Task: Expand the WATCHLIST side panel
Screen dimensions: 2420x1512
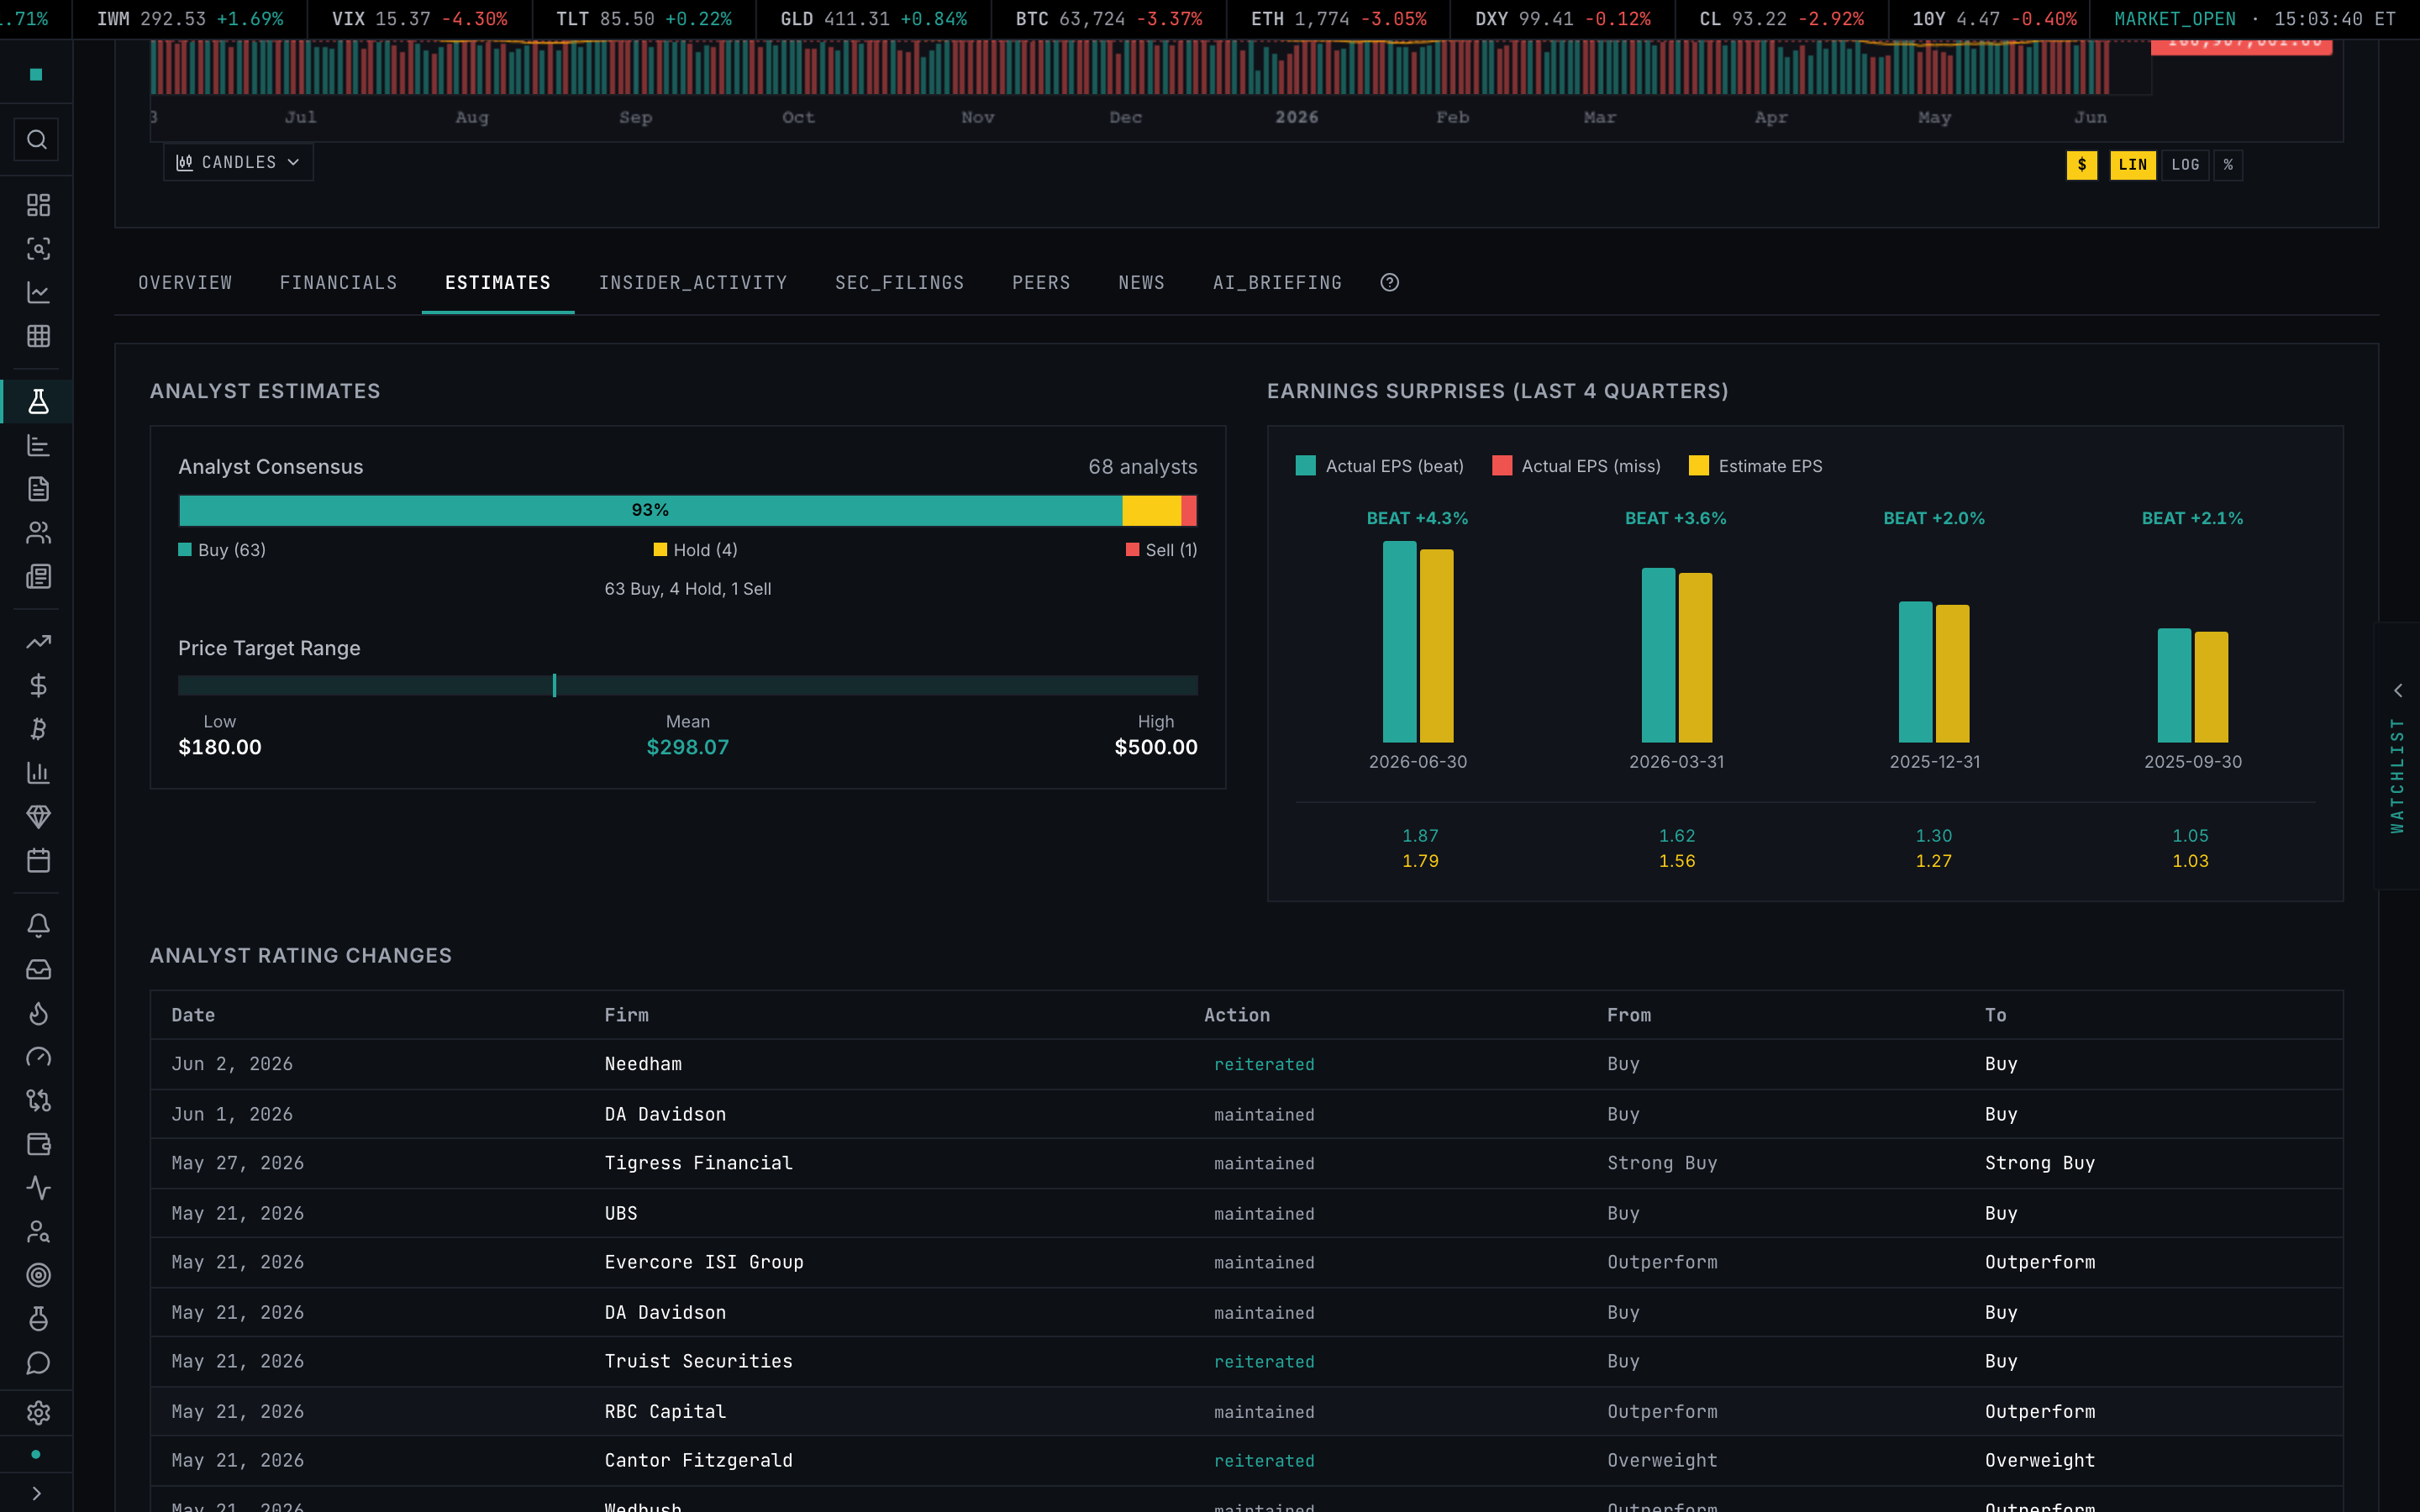Action: [2397, 756]
